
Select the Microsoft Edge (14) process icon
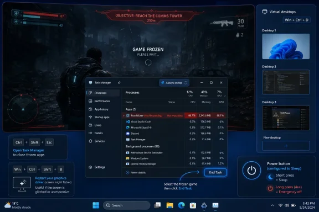pos(128,128)
